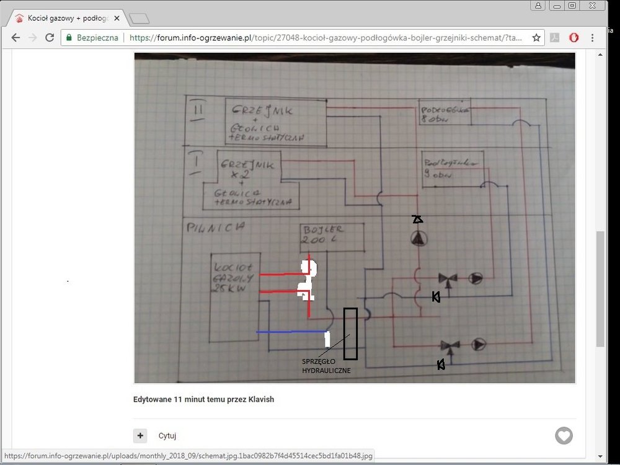Click the browser back arrow
The width and height of the screenshot is (620, 465).
point(15,38)
